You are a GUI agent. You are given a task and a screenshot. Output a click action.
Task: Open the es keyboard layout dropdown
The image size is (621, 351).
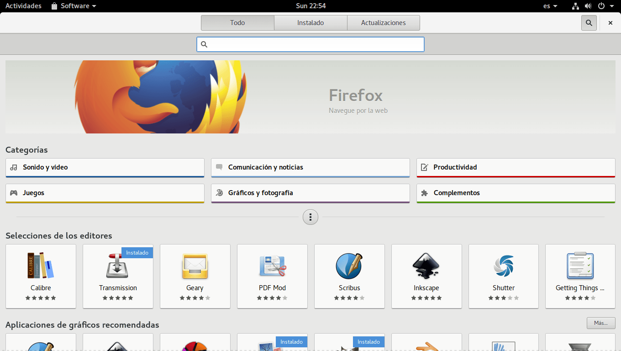click(550, 6)
